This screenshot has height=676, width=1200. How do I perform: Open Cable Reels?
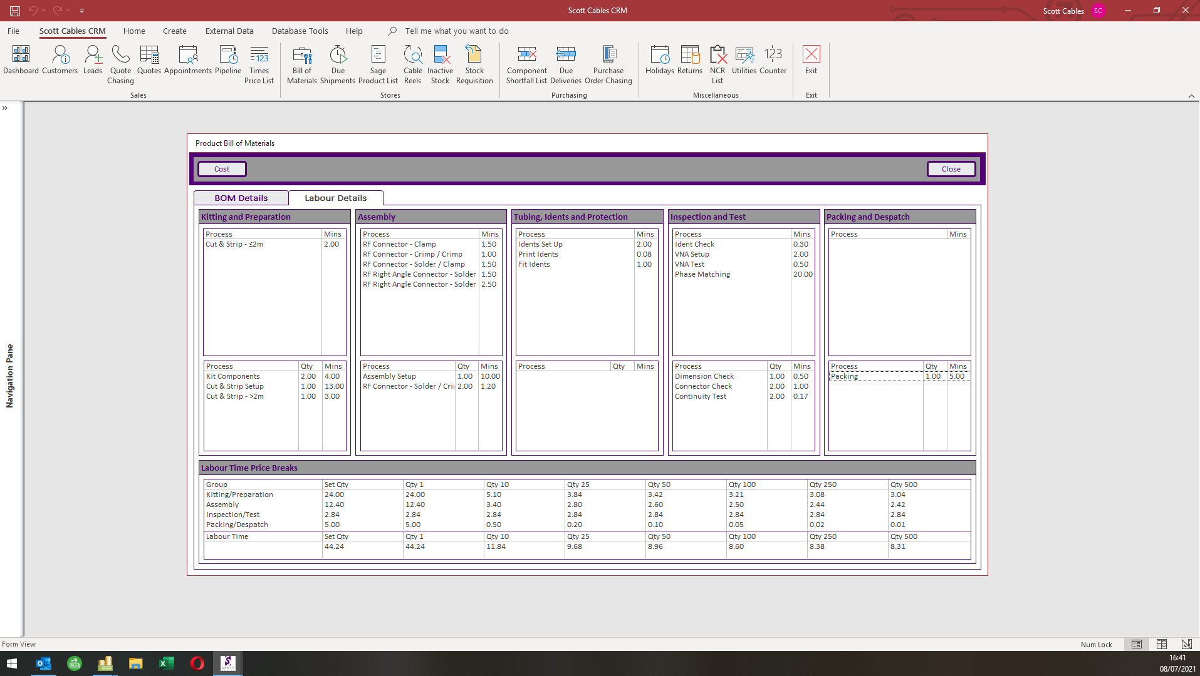click(x=412, y=64)
